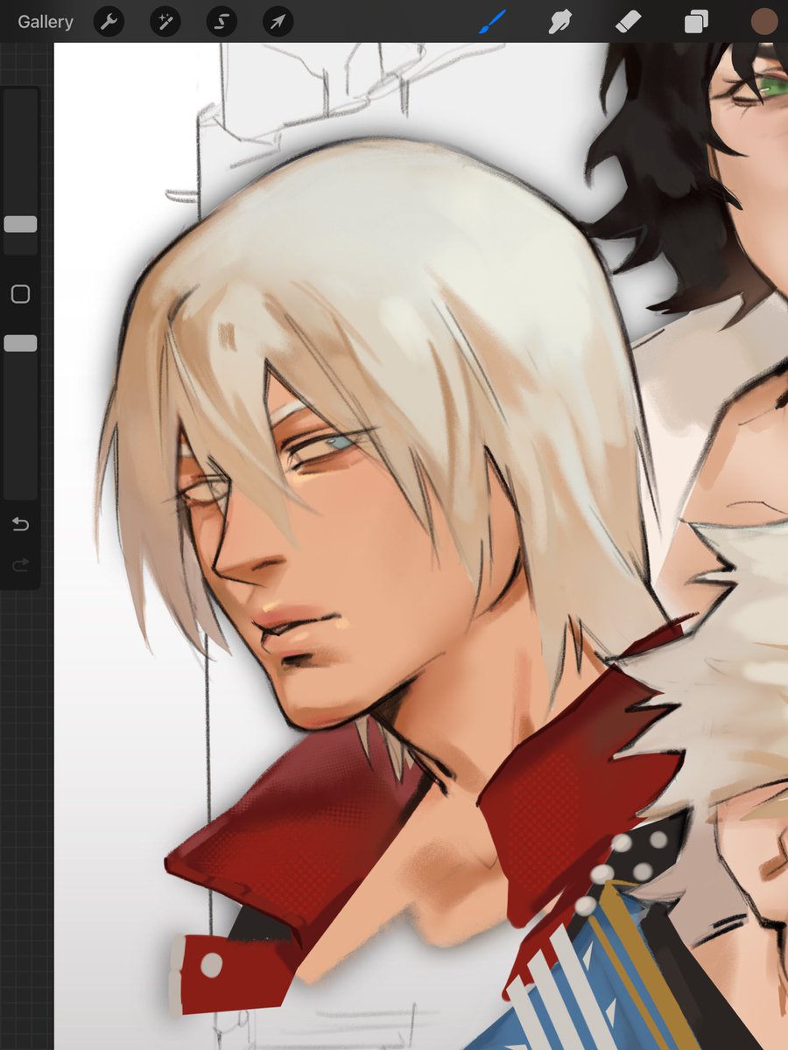The image size is (788, 1050).
Task: Select the Eraser tool
Action: 628,22
